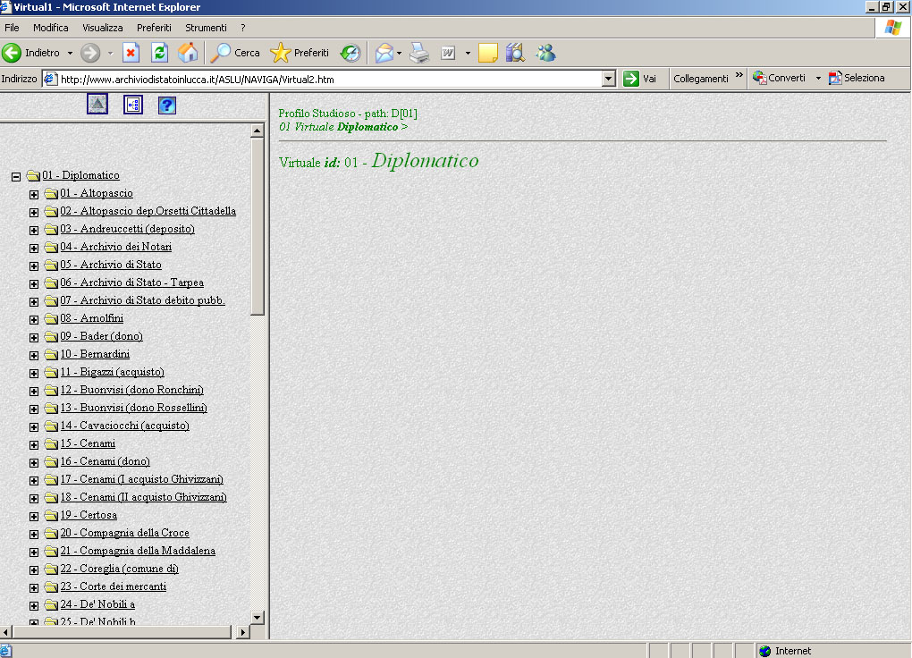The width and height of the screenshot is (912, 658).
Task: Click the Indietro back button
Action: point(31,53)
